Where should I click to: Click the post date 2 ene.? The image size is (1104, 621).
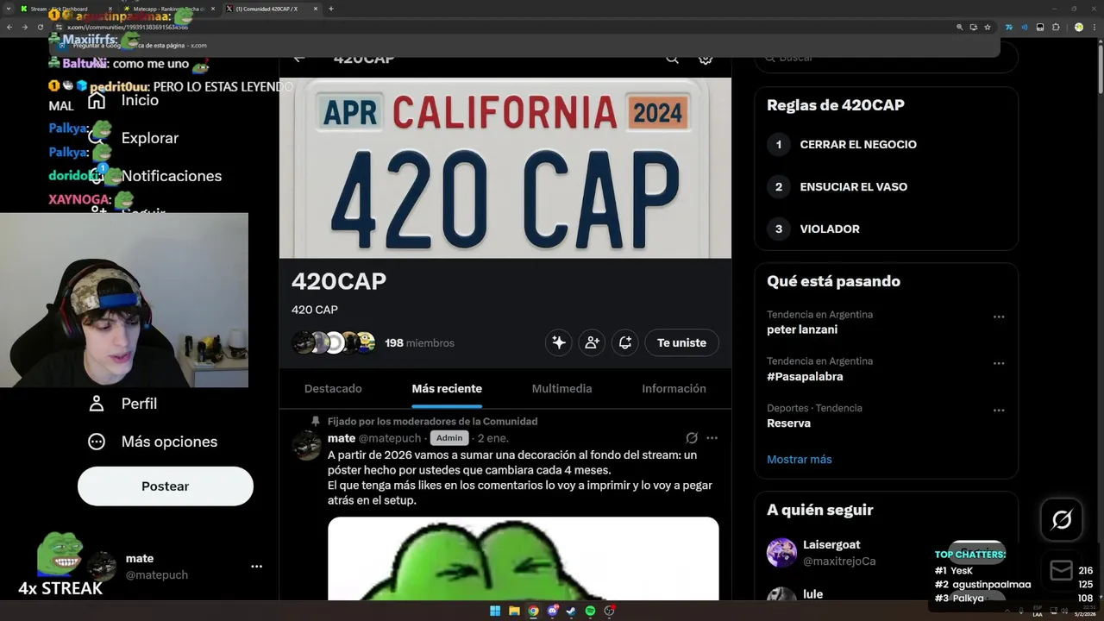pyautogui.click(x=492, y=438)
